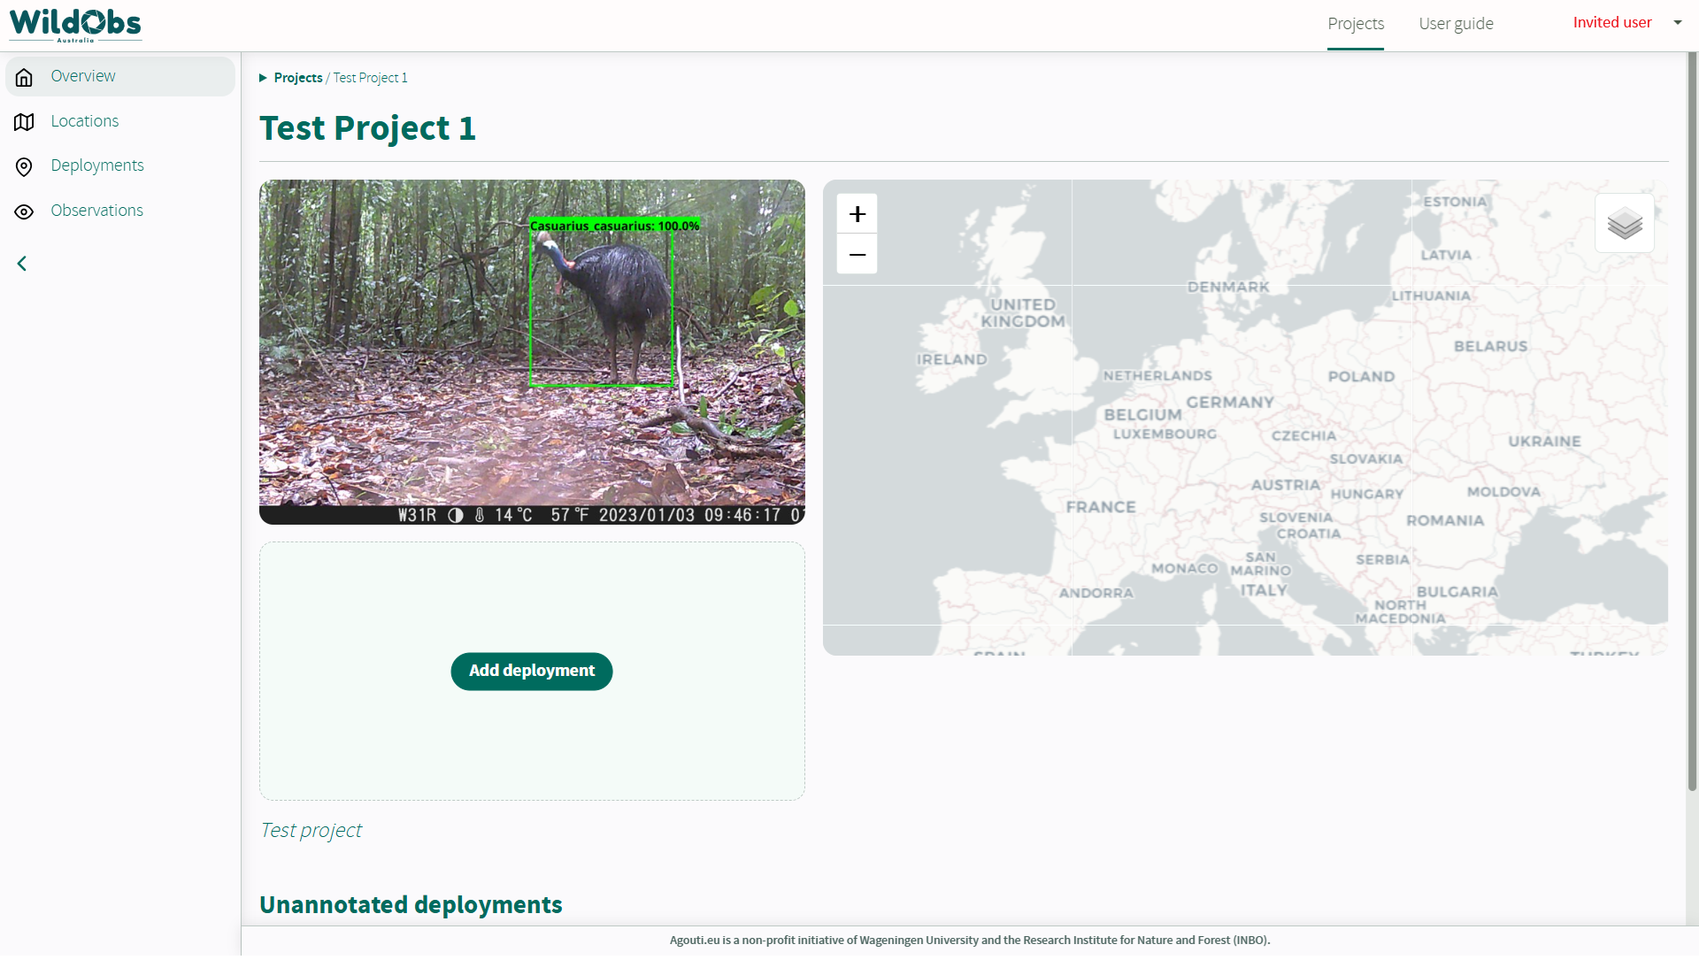Click the Locations map icon
Viewport: 1699px width, 960px height.
click(24, 122)
